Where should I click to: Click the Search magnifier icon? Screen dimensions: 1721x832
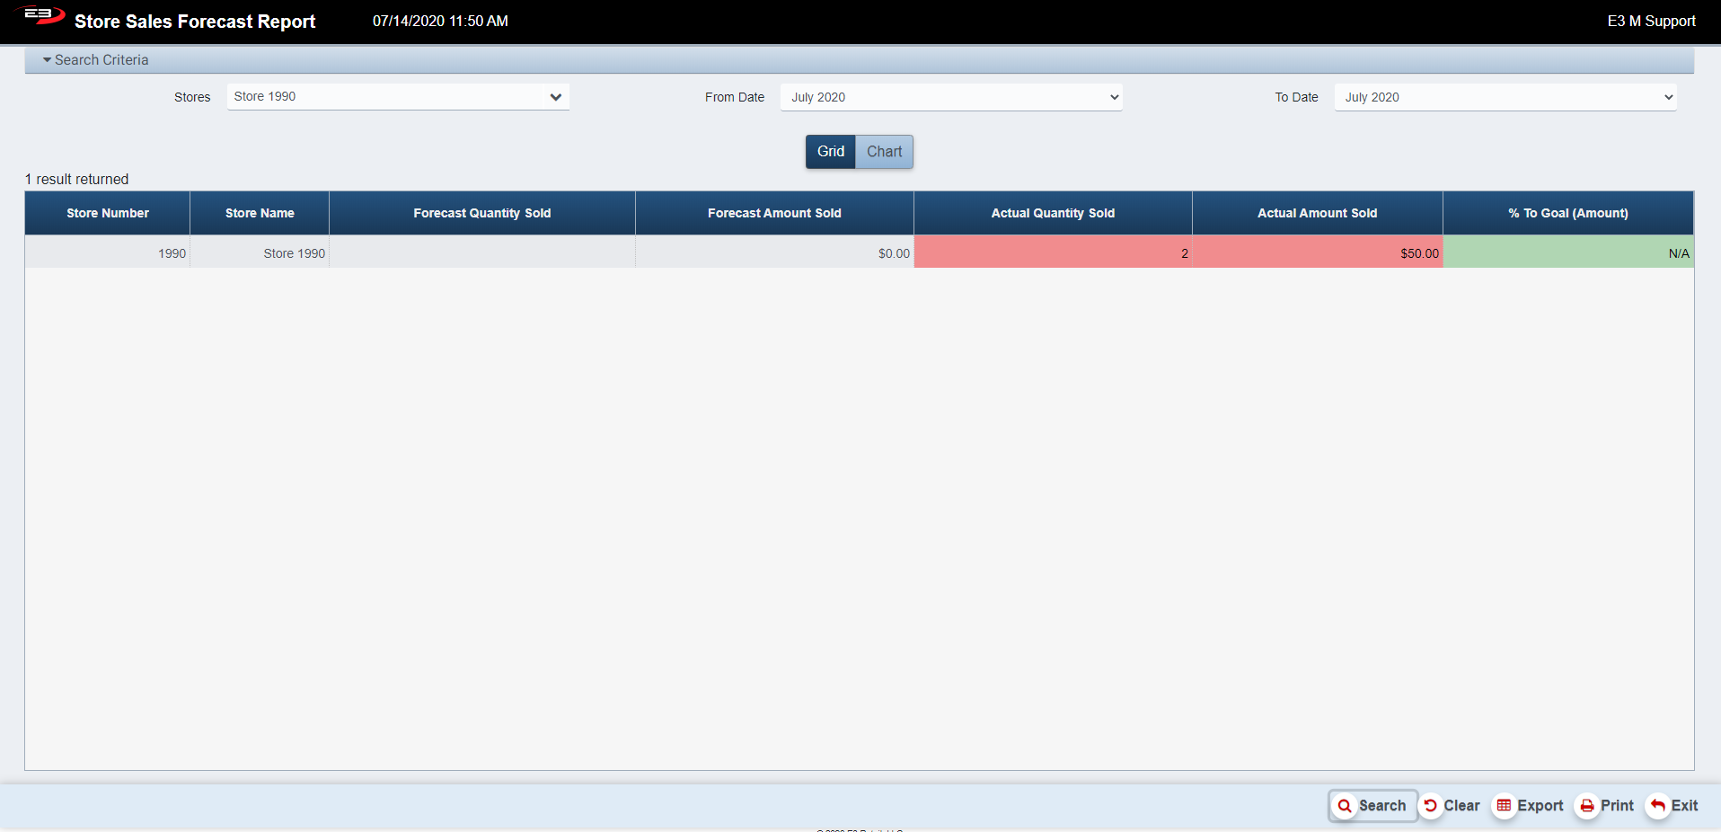1345,806
